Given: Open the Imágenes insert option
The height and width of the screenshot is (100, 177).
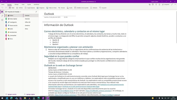Looking at the screenshot, I should point(40,8).
